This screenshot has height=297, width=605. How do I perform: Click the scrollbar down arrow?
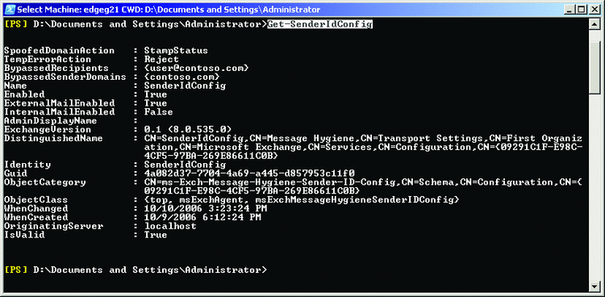(595, 287)
